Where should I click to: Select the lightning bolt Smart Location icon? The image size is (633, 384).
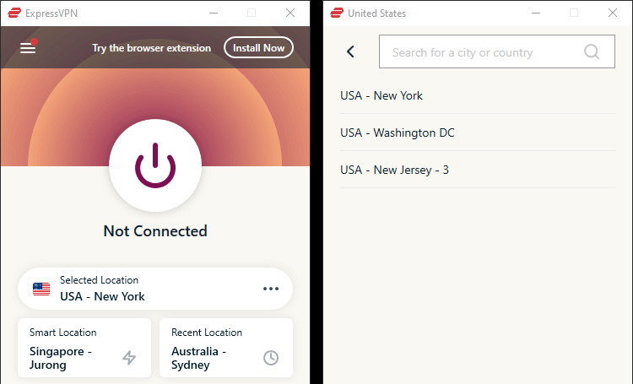coord(129,357)
